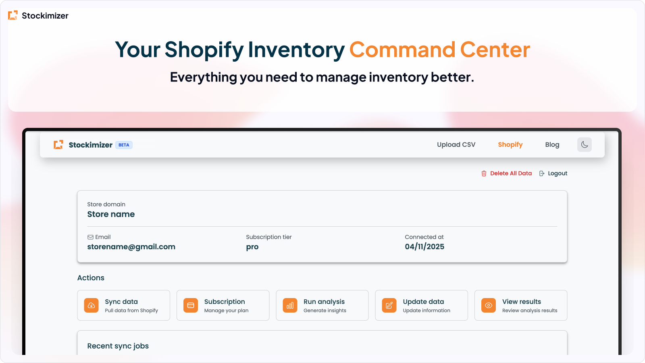The image size is (645, 363).
Task: Click the logout arrow icon
Action: click(543, 173)
